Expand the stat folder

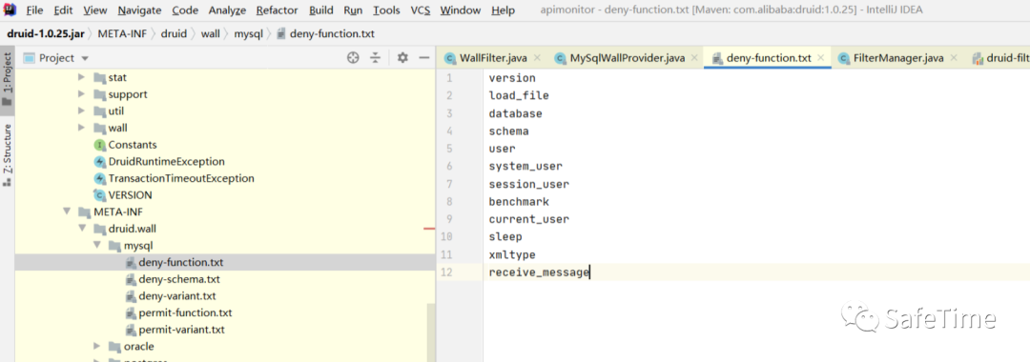pos(81,77)
